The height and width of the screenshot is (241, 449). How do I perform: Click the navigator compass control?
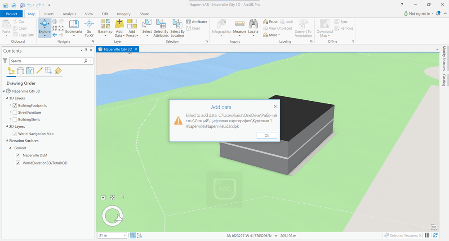point(112,216)
